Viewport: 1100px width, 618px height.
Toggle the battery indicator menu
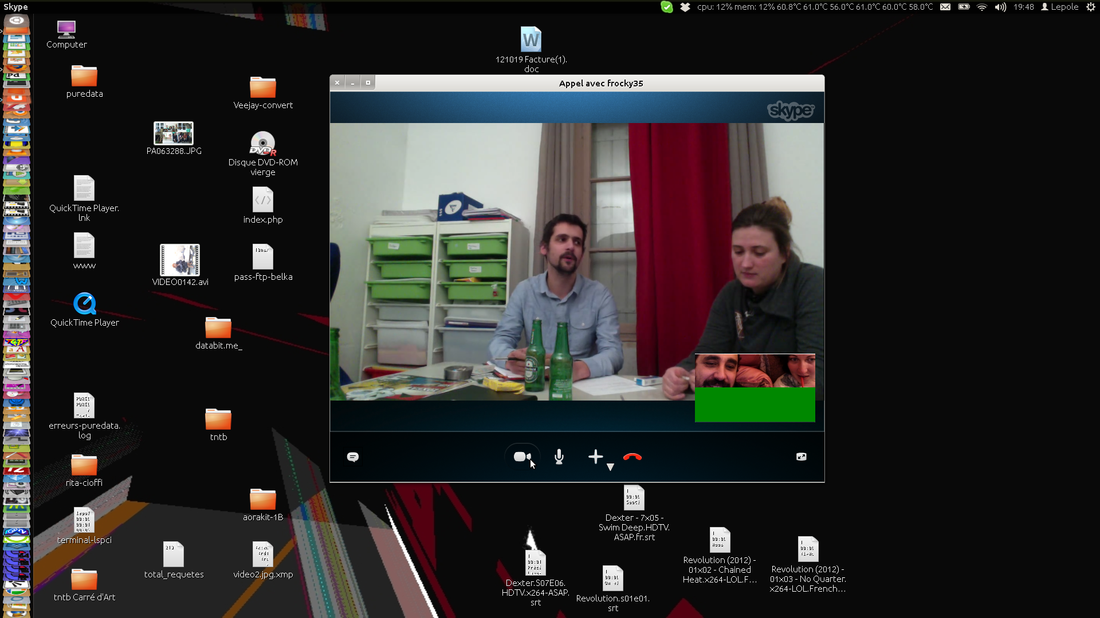click(964, 7)
